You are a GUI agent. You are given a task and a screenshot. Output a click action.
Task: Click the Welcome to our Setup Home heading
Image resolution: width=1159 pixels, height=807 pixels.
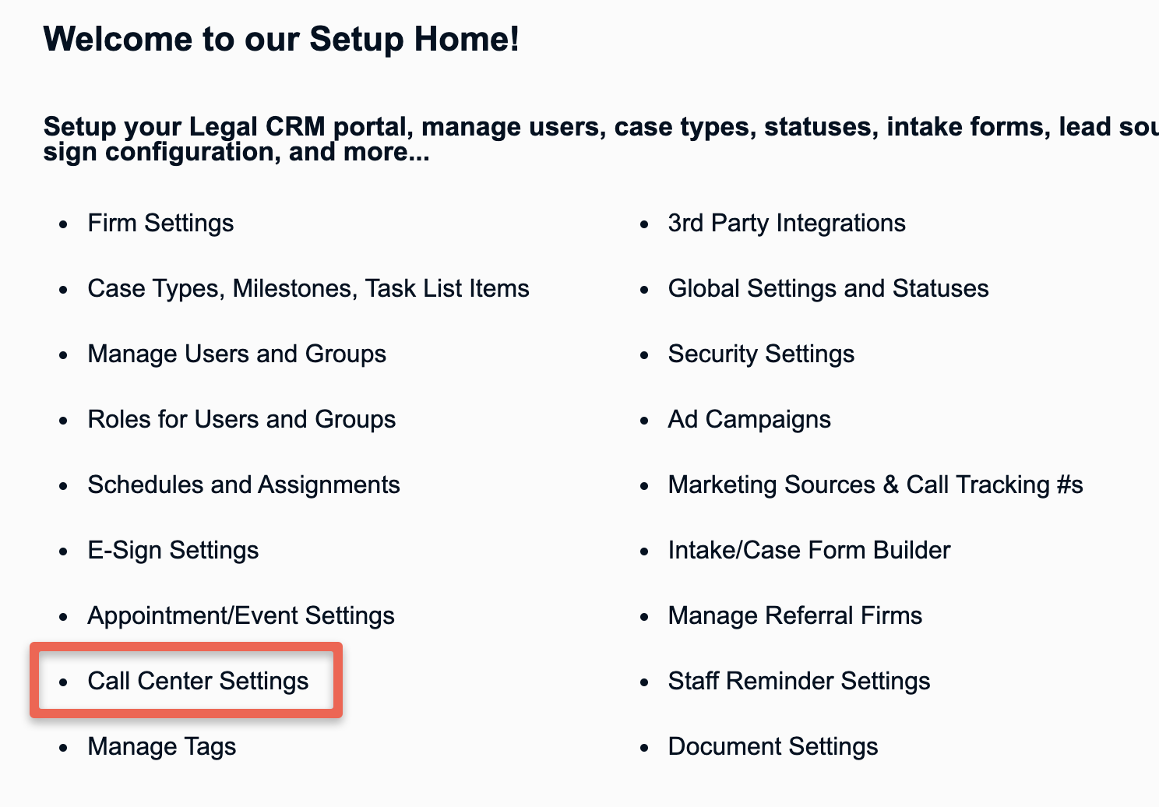(281, 39)
